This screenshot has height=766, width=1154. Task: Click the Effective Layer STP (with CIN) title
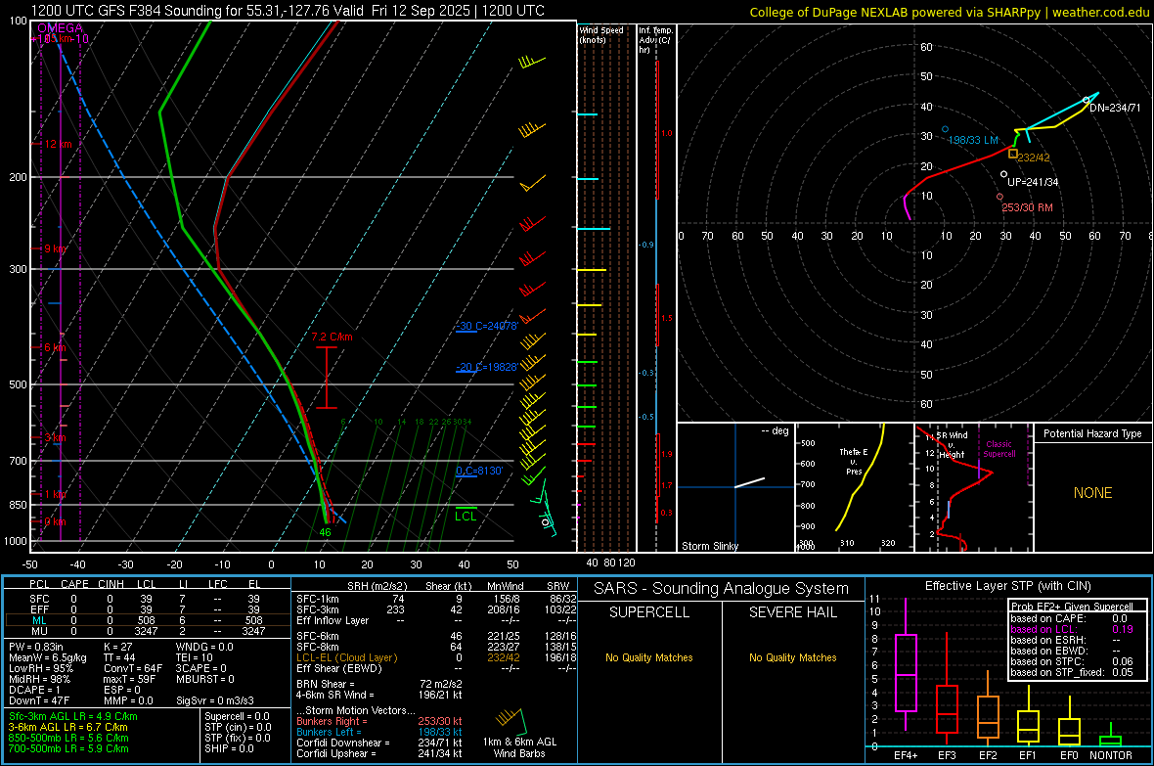point(1007,586)
